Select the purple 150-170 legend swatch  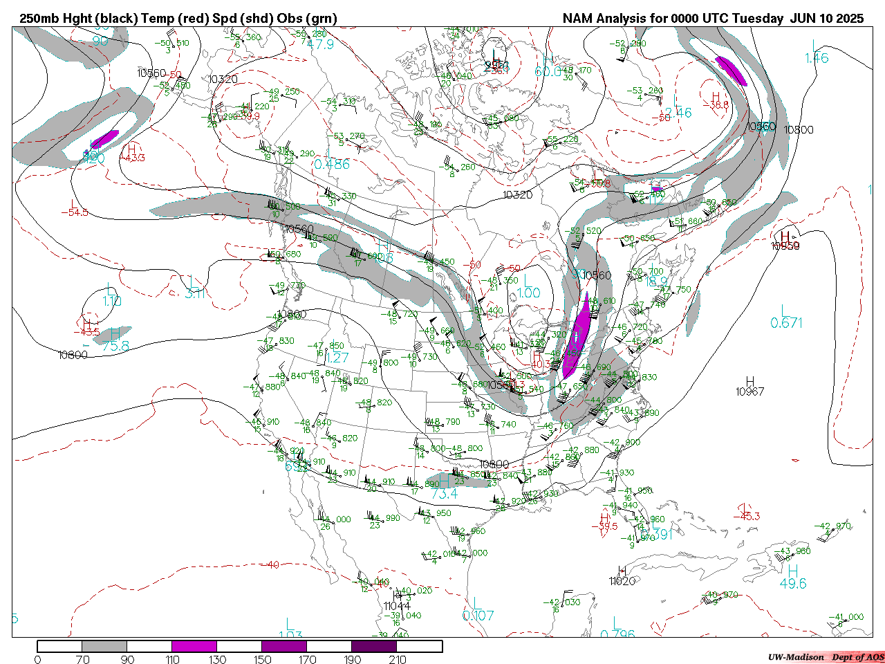point(284,646)
